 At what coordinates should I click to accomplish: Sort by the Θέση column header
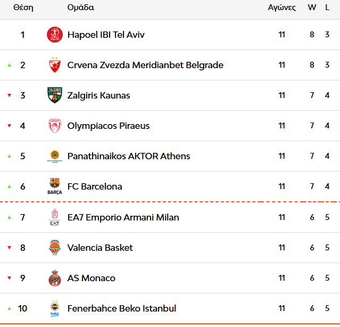coord(23,7)
